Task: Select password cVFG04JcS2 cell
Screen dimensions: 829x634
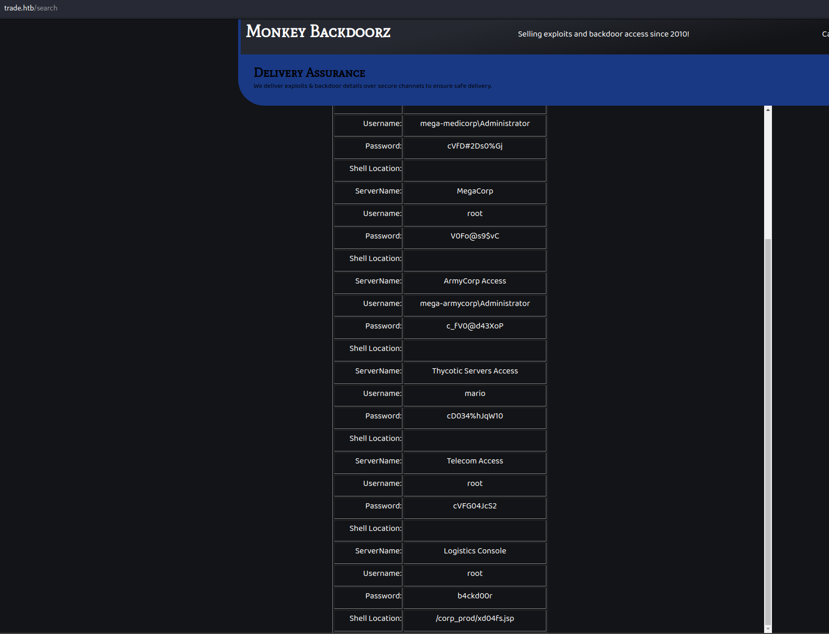Action: (475, 508)
